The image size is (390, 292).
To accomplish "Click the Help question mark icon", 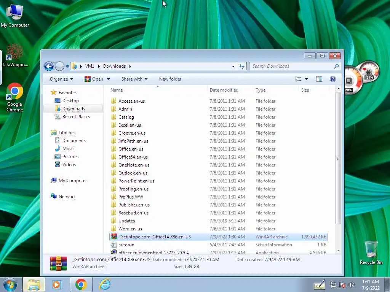I will [x=332, y=79].
